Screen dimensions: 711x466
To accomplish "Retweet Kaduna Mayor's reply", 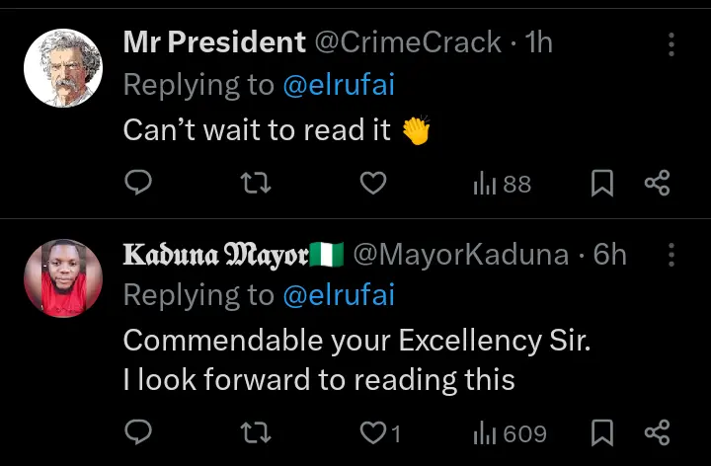I will click(256, 432).
